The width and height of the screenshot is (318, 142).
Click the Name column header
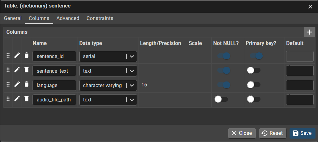(x=39, y=43)
